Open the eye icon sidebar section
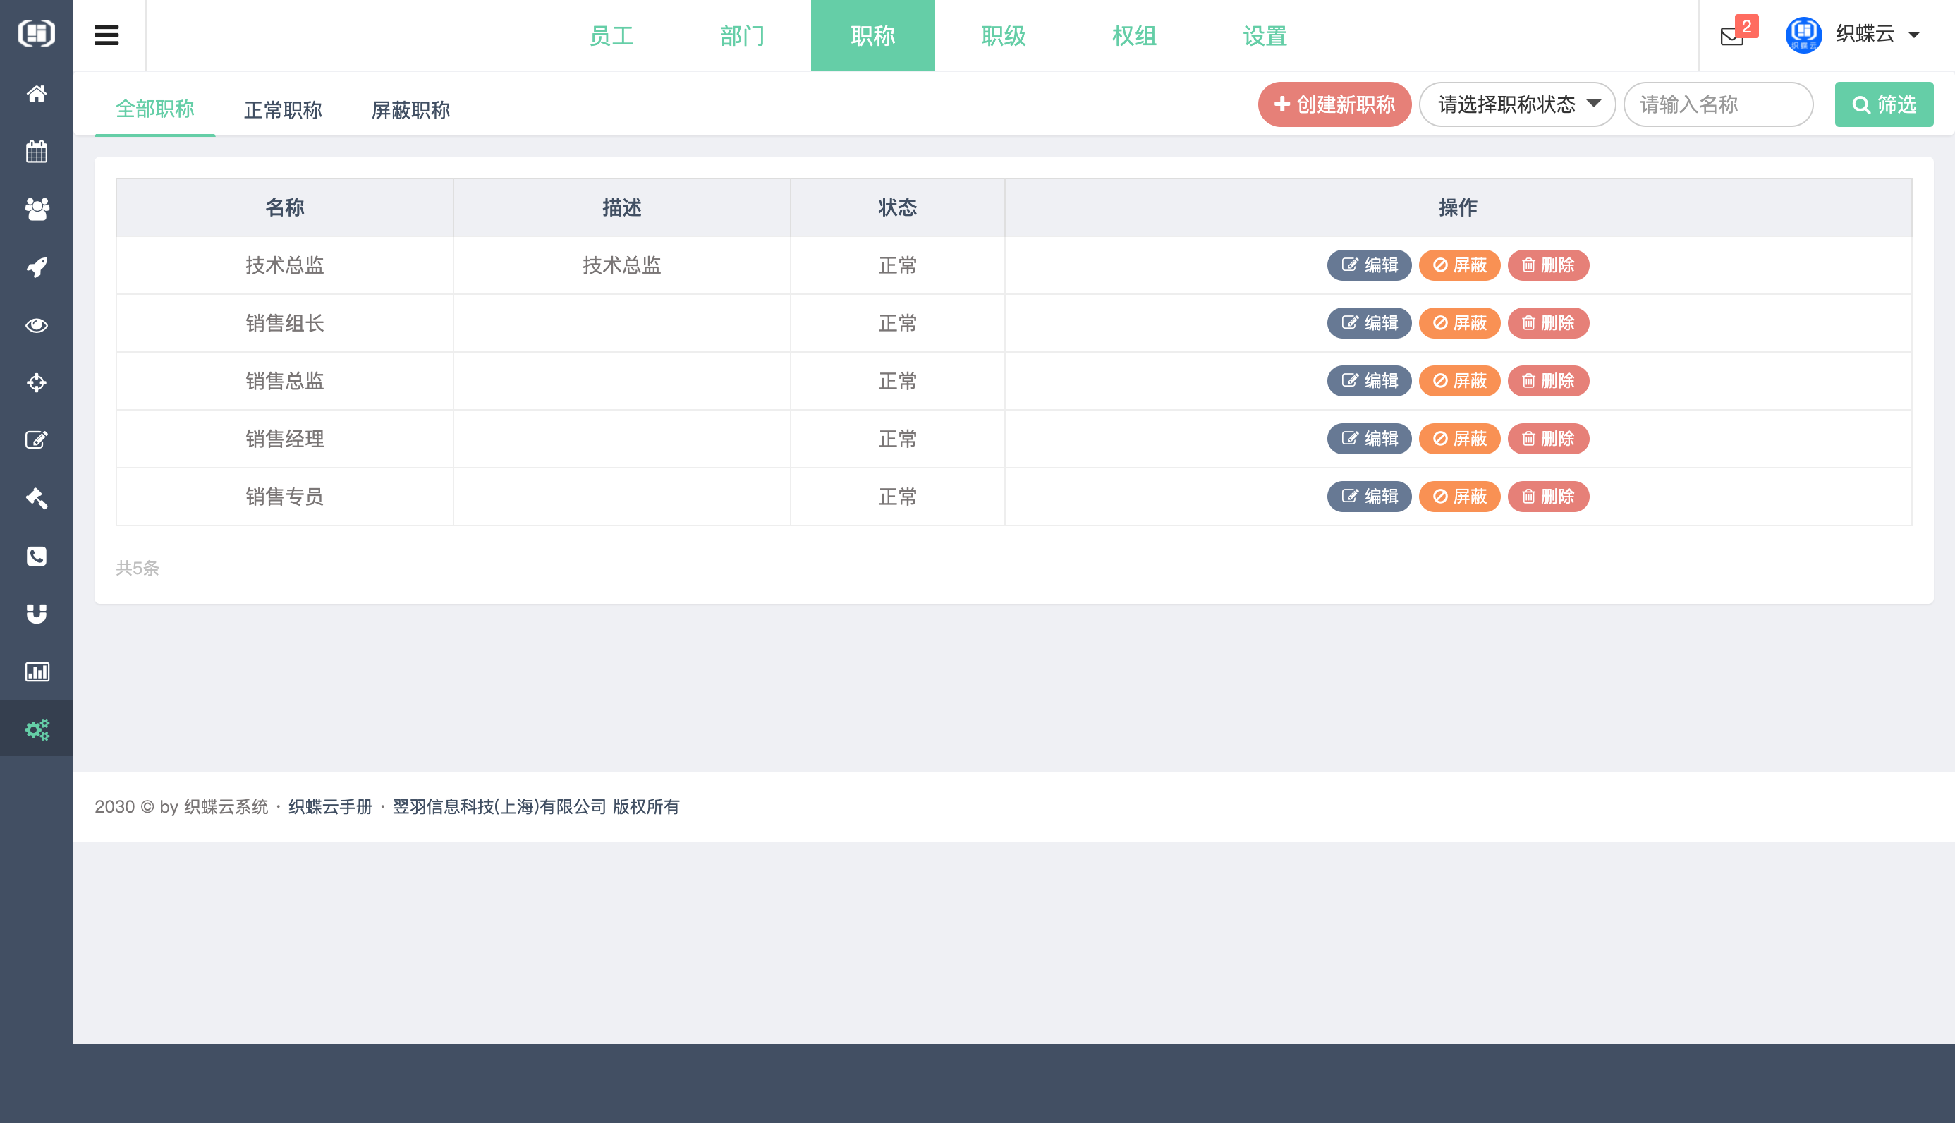 tap(36, 324)
